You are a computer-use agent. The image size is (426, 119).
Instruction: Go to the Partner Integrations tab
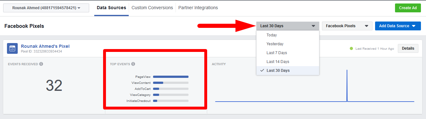(x=198, y=8)
